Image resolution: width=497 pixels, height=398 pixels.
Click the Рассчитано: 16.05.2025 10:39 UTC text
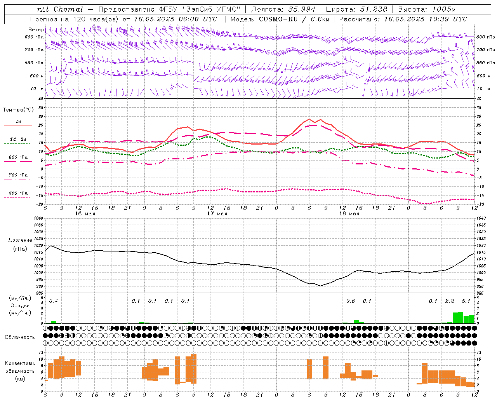click(403, 19)
